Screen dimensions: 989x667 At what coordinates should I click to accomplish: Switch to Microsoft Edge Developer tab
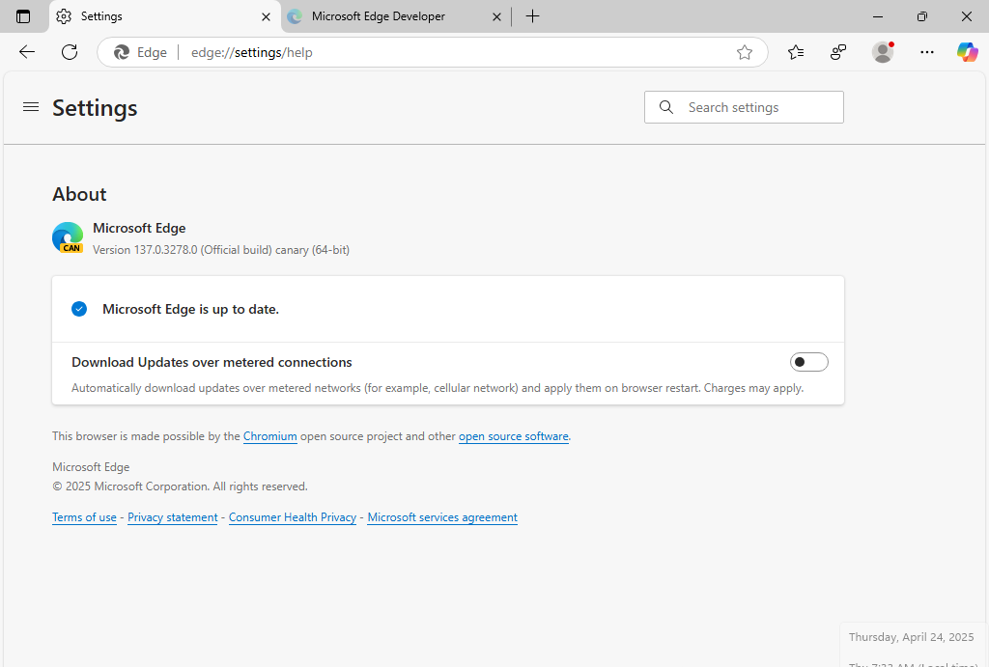coord(395,16)
